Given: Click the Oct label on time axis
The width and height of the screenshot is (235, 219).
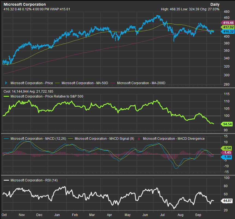Looking at the screenshot, I should point(4,215).
